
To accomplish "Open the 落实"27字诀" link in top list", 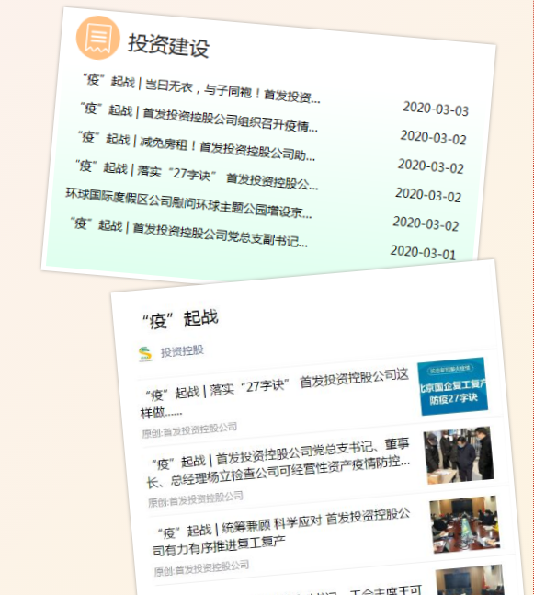I will coord(197,175).
